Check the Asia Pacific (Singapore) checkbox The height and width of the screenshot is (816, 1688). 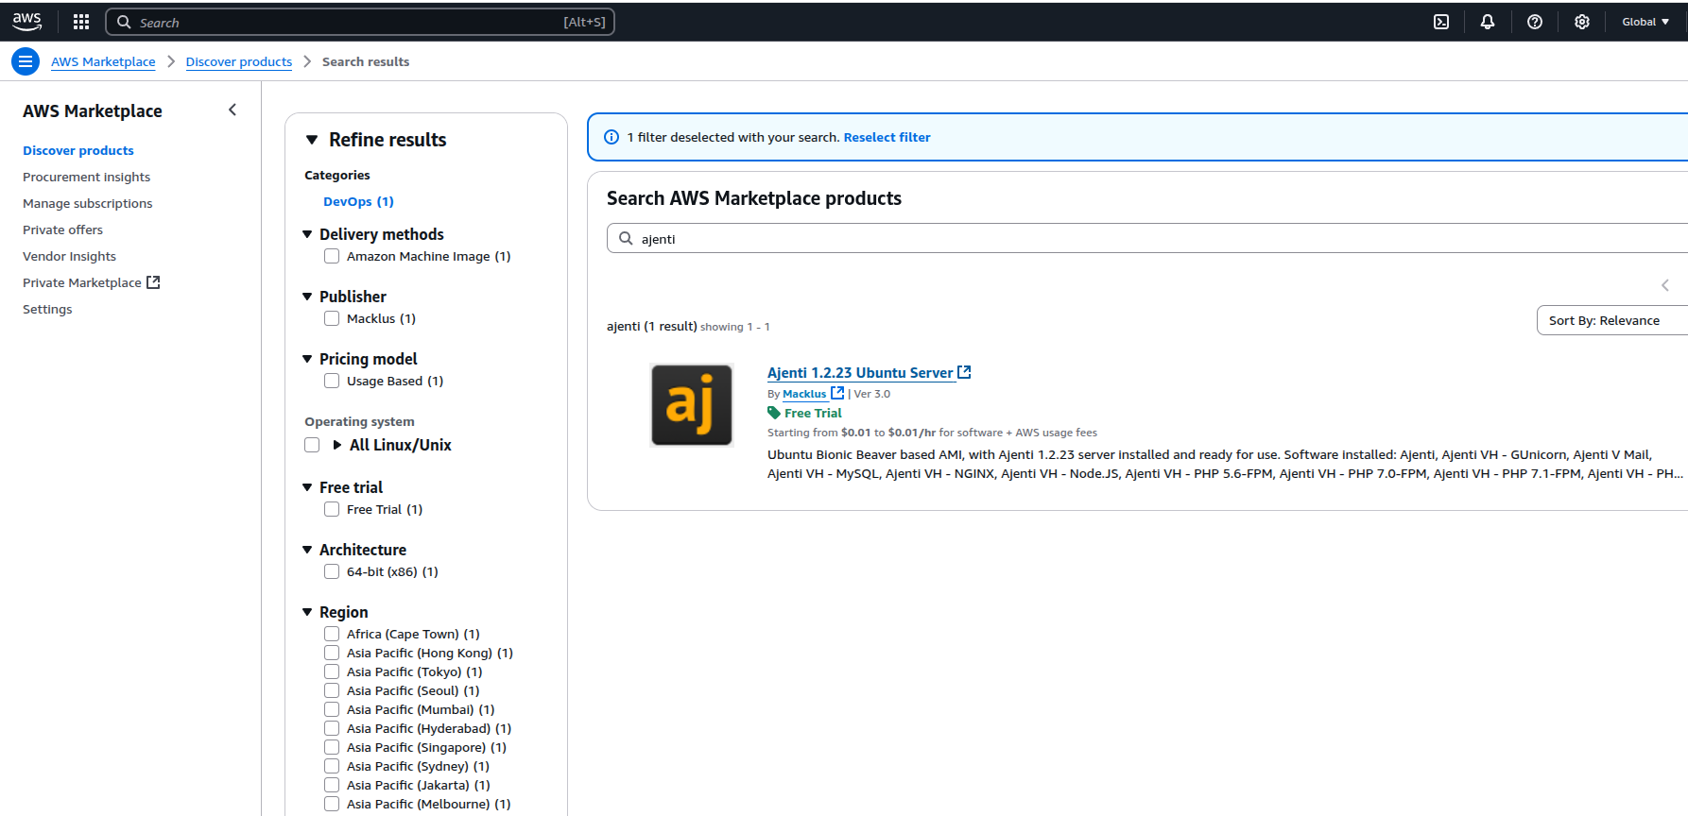(x=332, y=747)
